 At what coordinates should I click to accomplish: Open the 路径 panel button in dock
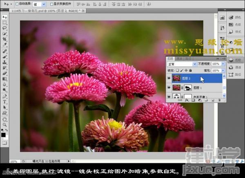pos(235,75)
